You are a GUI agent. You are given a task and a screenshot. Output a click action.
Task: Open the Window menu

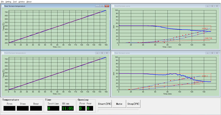pyautogui.click(x=22, y=2)
